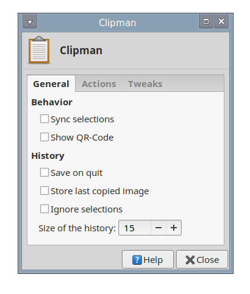Decrease history size with minus button

159,228
